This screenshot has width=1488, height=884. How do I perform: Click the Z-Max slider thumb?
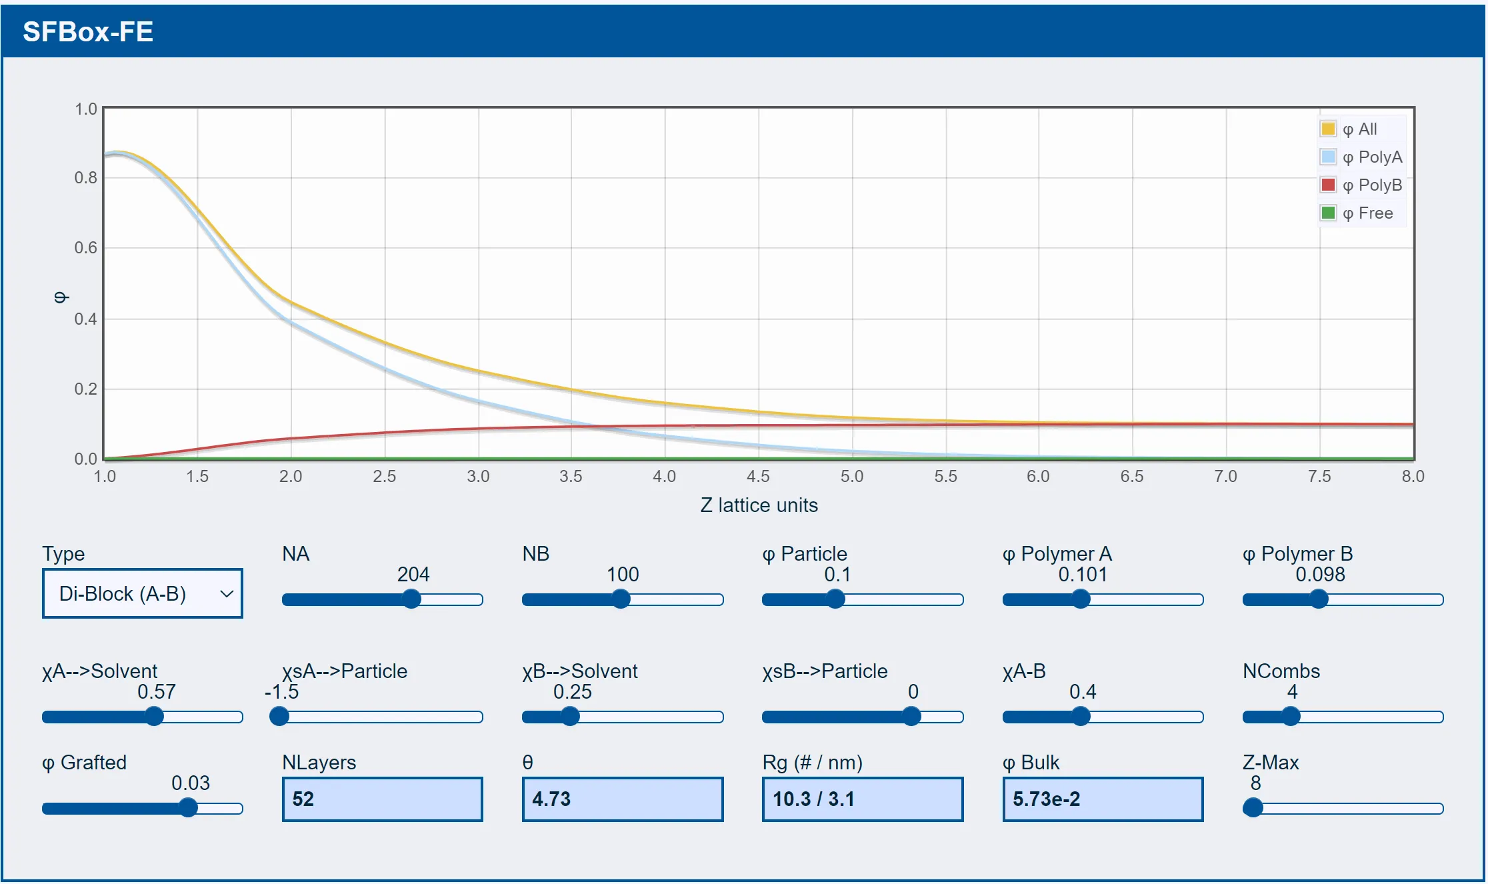pos(1253,808)
